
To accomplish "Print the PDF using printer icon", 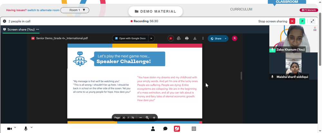I will tap(187, 38).
